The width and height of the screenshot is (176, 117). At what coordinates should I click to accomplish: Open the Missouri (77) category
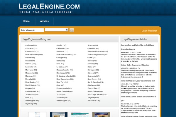93,73
